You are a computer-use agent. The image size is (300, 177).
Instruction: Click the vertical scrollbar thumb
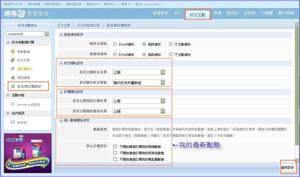[297, 86]
